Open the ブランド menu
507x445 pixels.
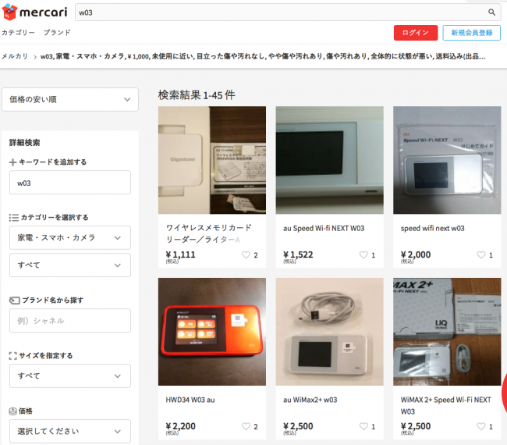coord(57,33)
